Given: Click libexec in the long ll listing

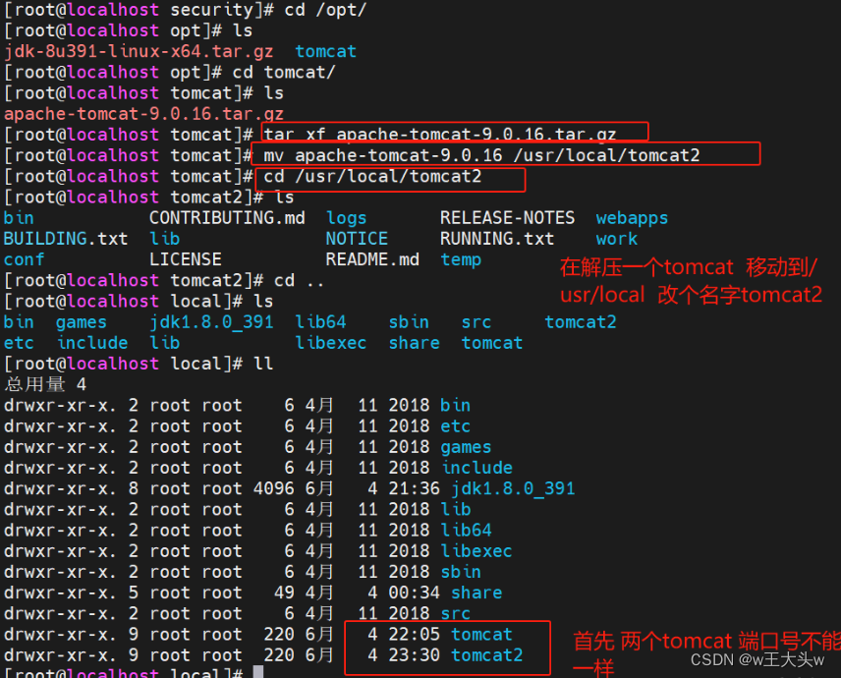Looking at the screenshot, I should pyautogui.click(x=477, y=551).
